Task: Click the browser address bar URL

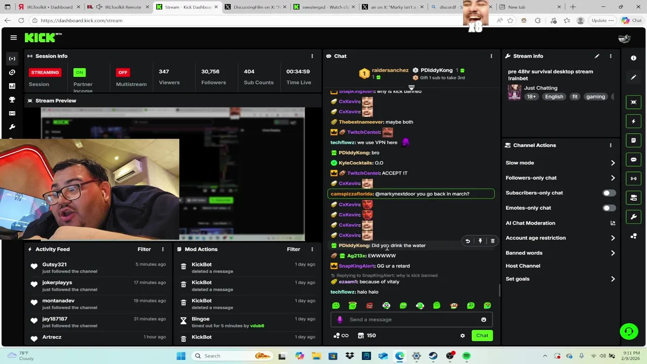Action: [81, 21]
